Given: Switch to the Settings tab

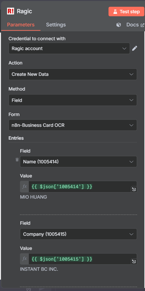Looking at the screenshot, I should pos(56,25).
